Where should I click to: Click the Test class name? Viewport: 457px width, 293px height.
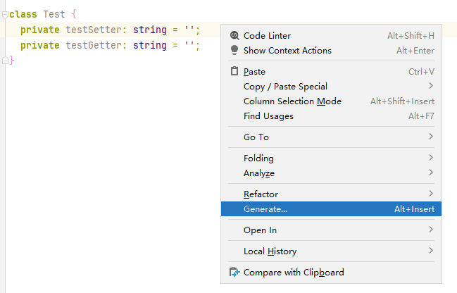tap(54, 14)
